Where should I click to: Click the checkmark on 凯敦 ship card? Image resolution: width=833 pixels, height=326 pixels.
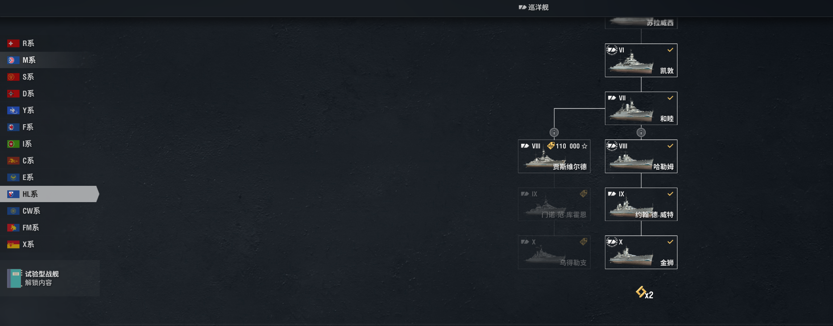click(x=670, y=50)
